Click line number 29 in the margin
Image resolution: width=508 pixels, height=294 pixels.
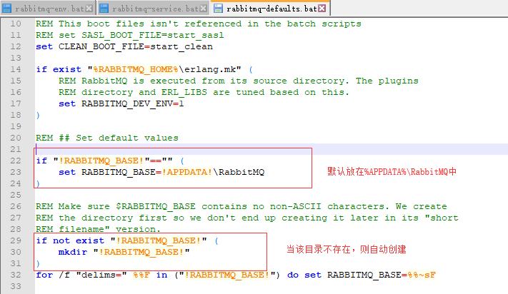(16, 240)
